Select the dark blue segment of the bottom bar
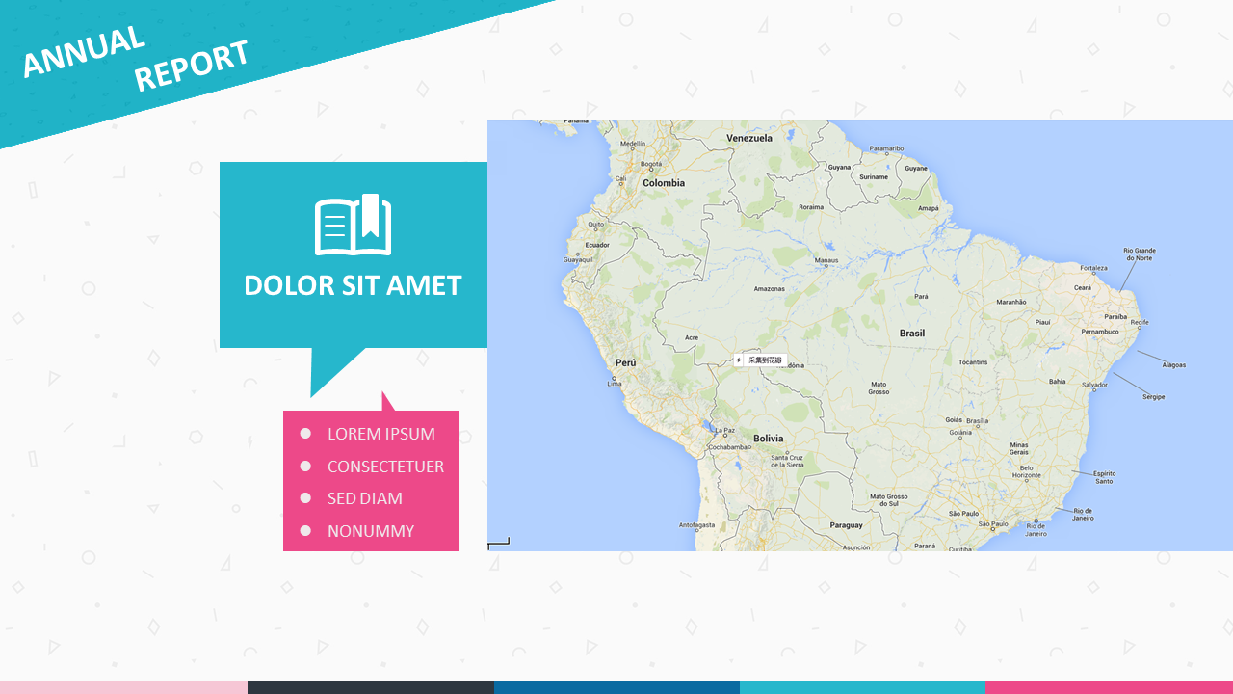1233x694 pixels. point(616,687)
